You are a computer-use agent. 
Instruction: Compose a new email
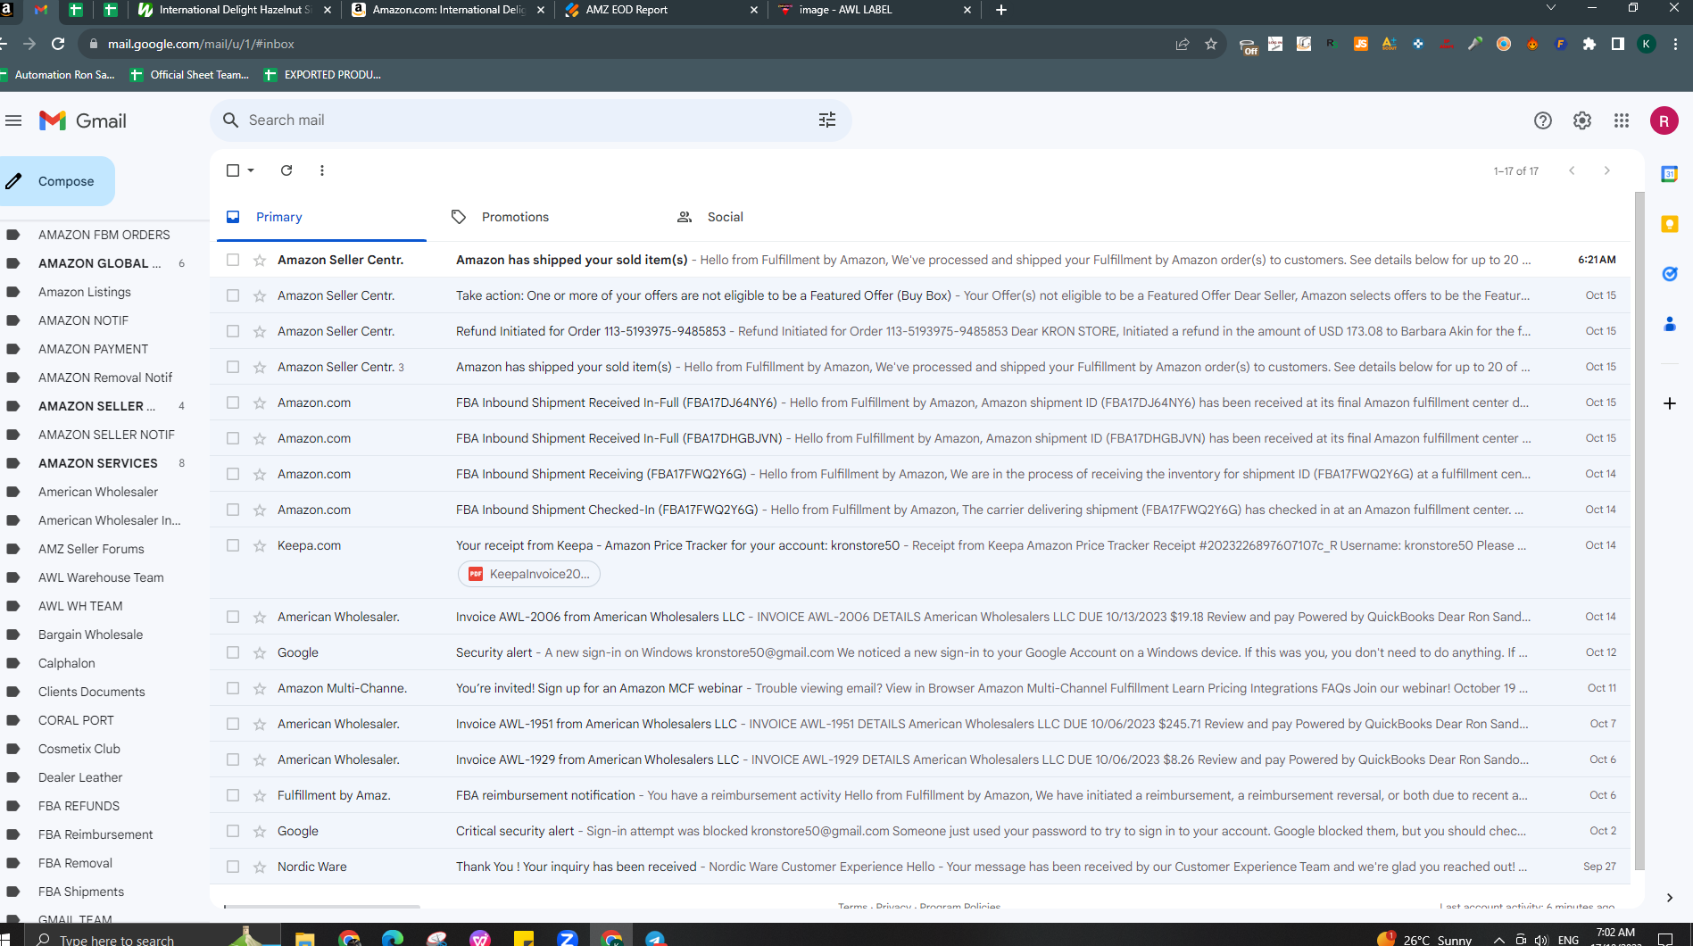(x=57, y=181)
